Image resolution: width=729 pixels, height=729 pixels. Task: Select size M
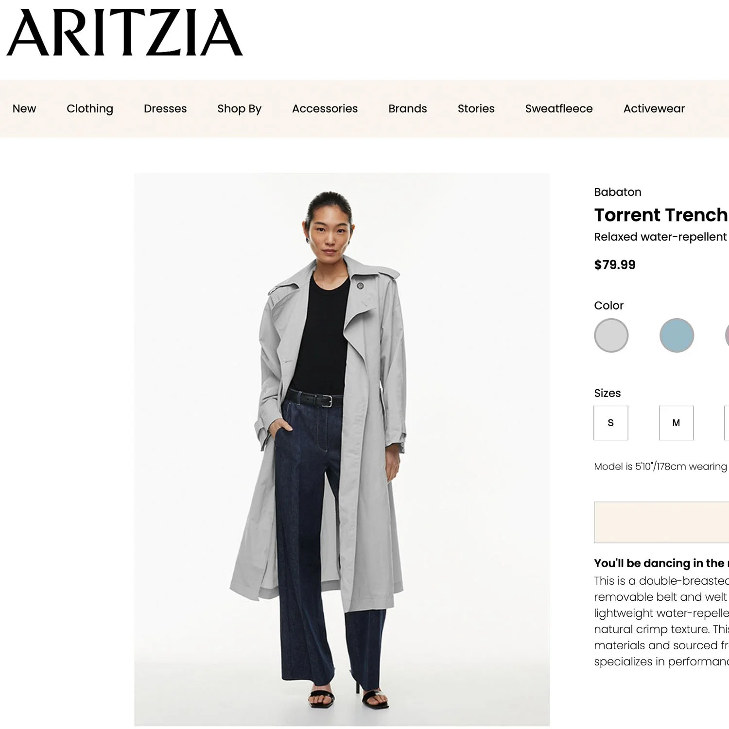(x=676, y=423)
